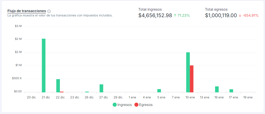The height and width of the screenshot is (114, 265).
Task: Click the green bar for 17 ene
Action: [x=231, y=91]
